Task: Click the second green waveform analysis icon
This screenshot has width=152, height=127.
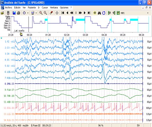Action: coord(114,13)
